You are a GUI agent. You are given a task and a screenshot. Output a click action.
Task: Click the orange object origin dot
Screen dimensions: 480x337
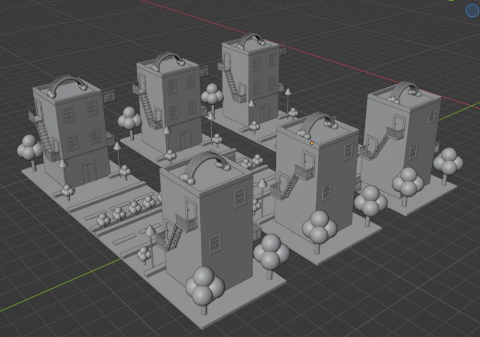(x=312, y=143)
